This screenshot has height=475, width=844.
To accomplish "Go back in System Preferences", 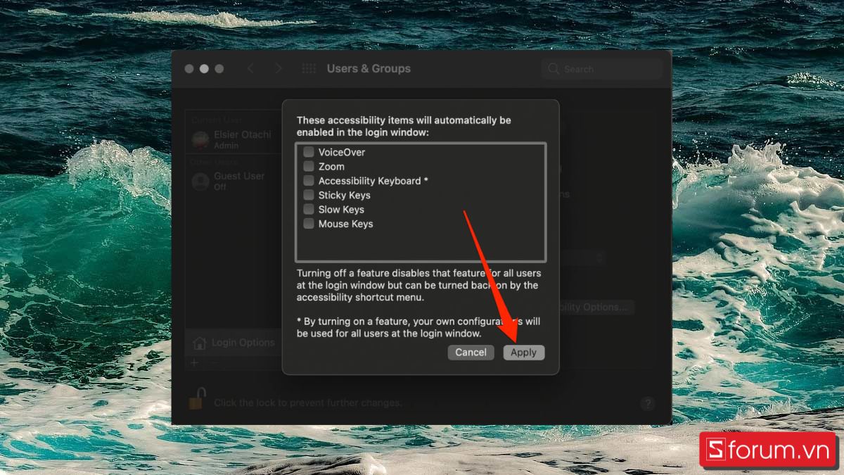I will [x=251, y=68].
